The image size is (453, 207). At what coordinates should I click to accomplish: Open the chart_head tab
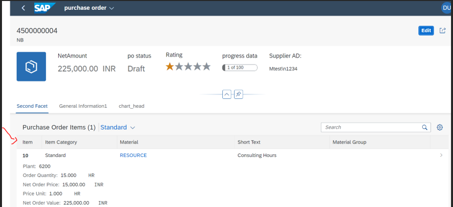[131, 106]
